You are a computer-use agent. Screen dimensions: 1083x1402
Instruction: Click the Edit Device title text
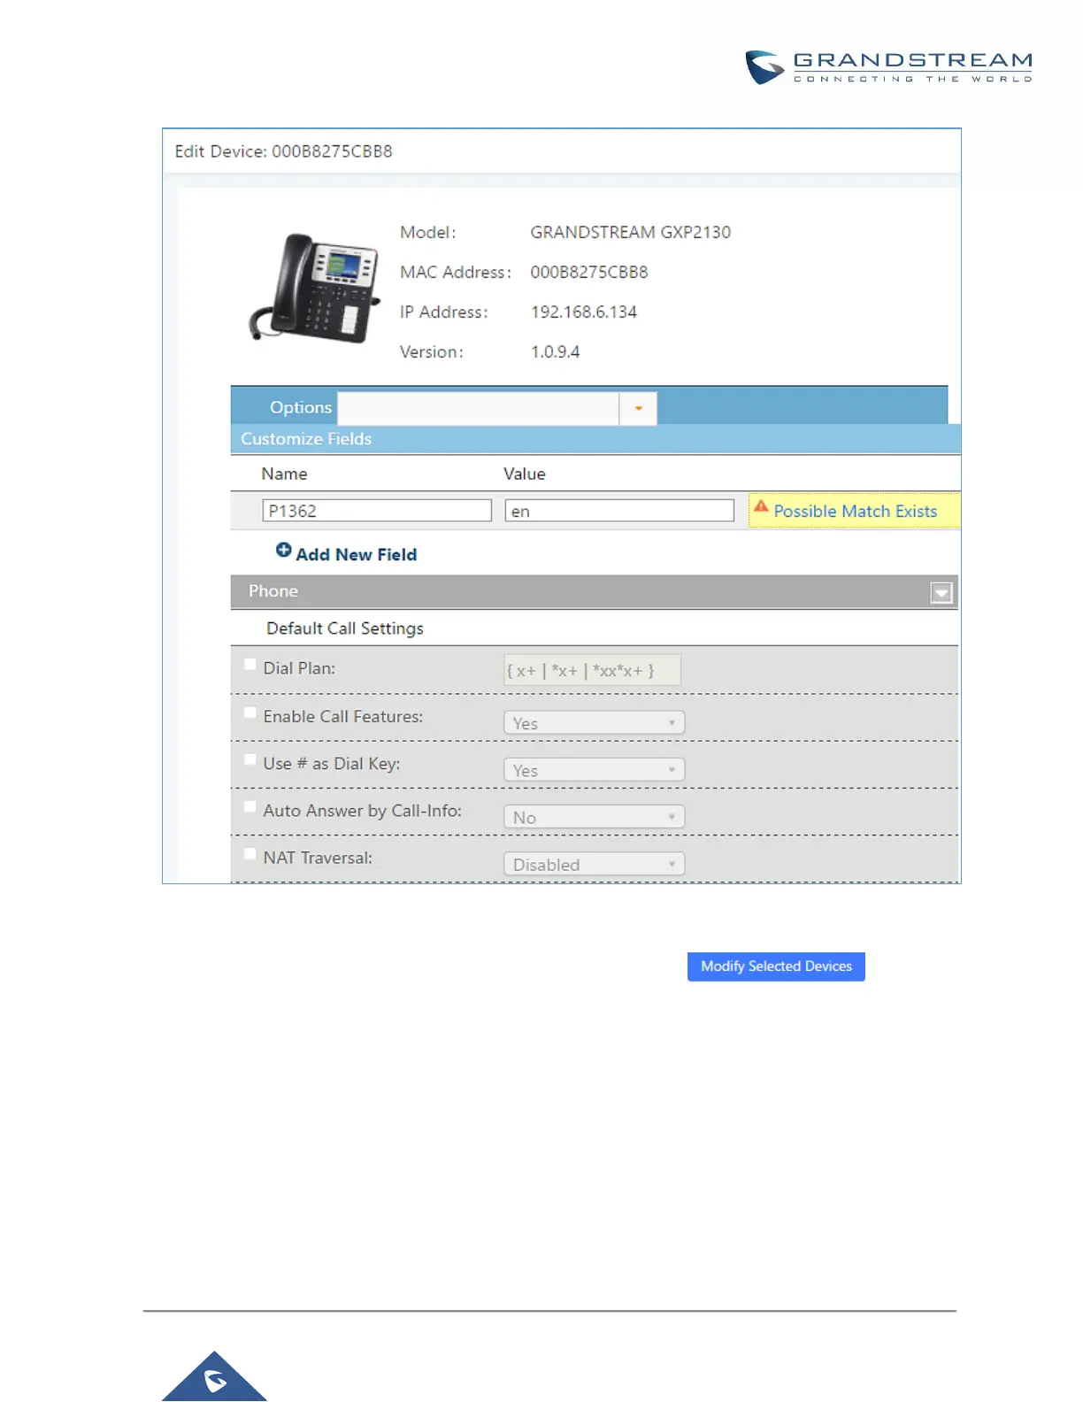click(x=284, y=151)
